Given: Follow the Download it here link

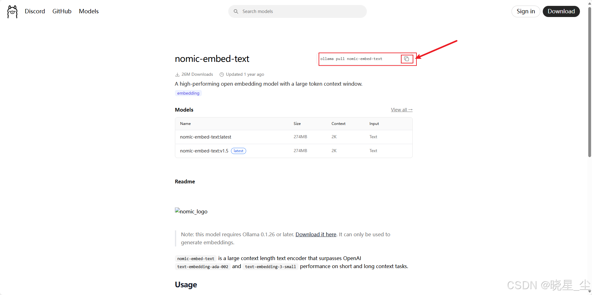Looking at the screenshot, I should [316, 234].
